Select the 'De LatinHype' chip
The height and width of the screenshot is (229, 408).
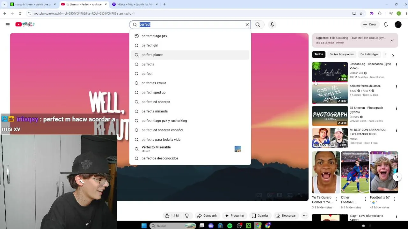(369, 54)
